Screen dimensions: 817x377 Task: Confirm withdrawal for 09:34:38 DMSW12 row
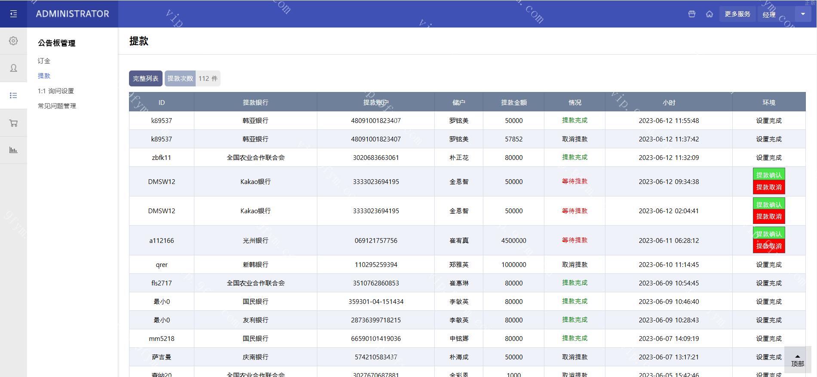point(768,175)
